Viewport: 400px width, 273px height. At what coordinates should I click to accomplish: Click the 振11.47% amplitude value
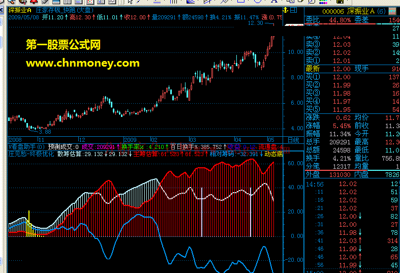(247, 17)
